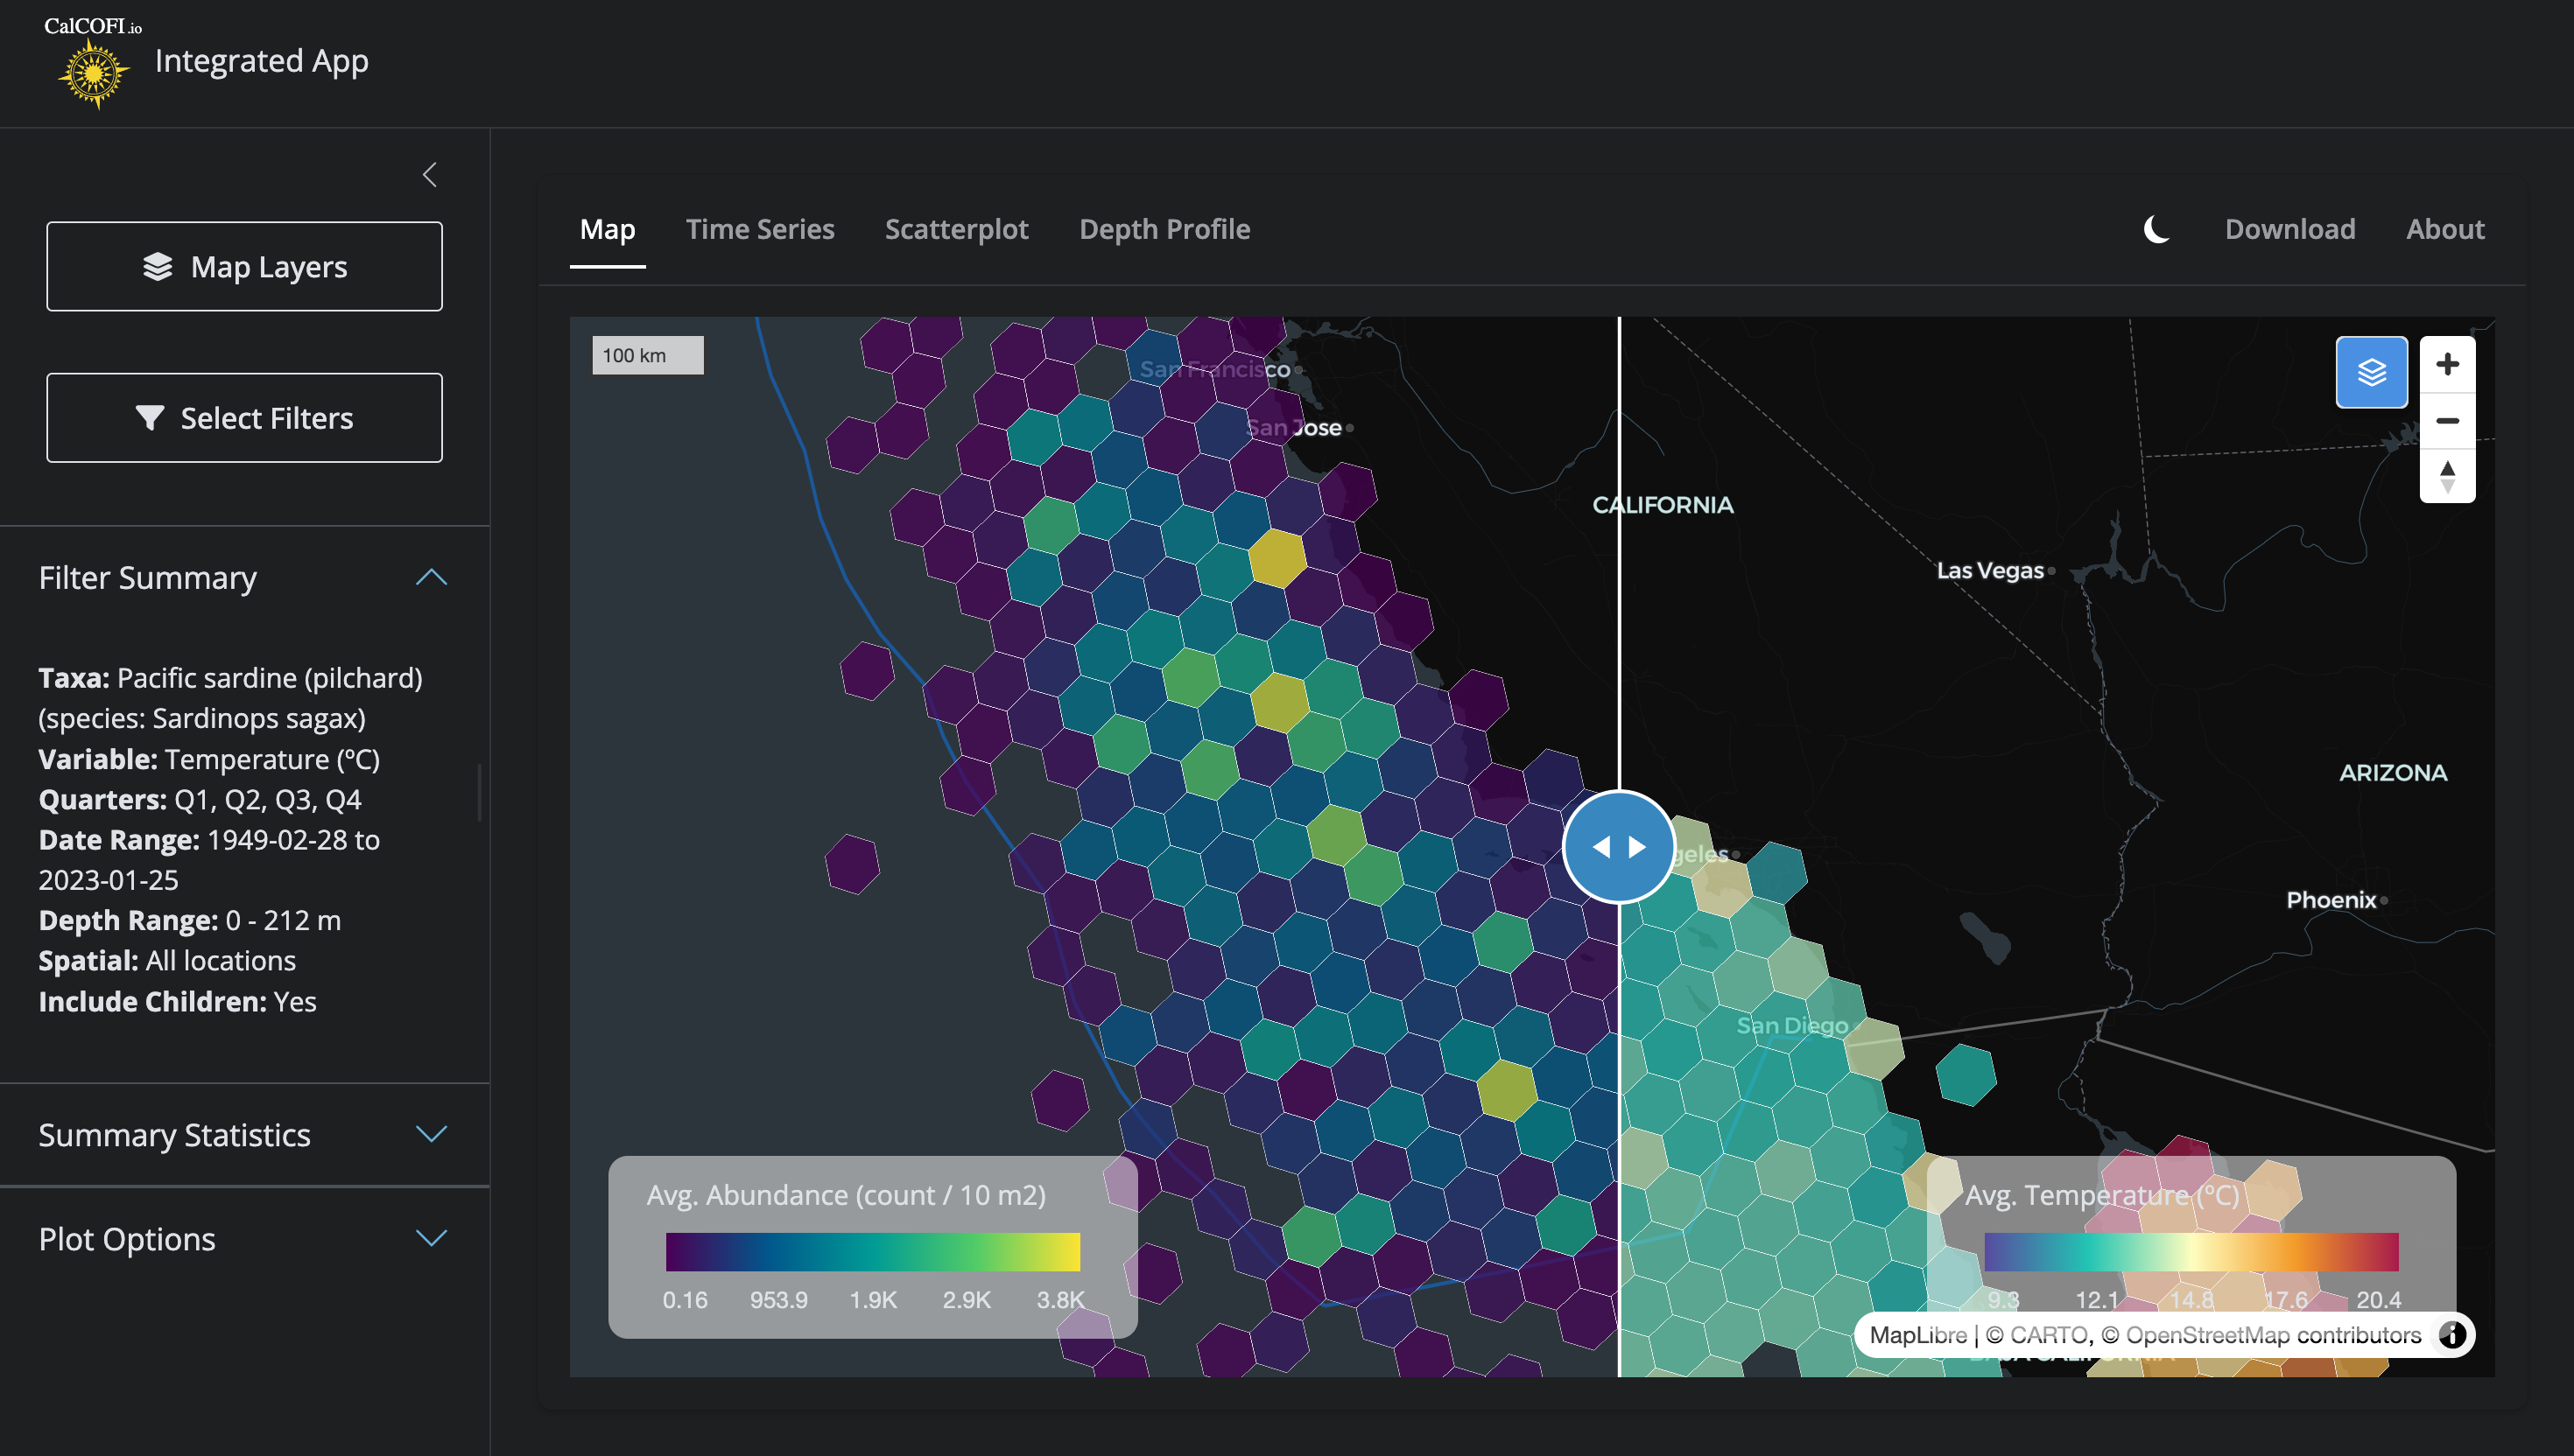Switch to the Time Series tab
This screenshot has width=2574, height=1456.
[760, 229]
